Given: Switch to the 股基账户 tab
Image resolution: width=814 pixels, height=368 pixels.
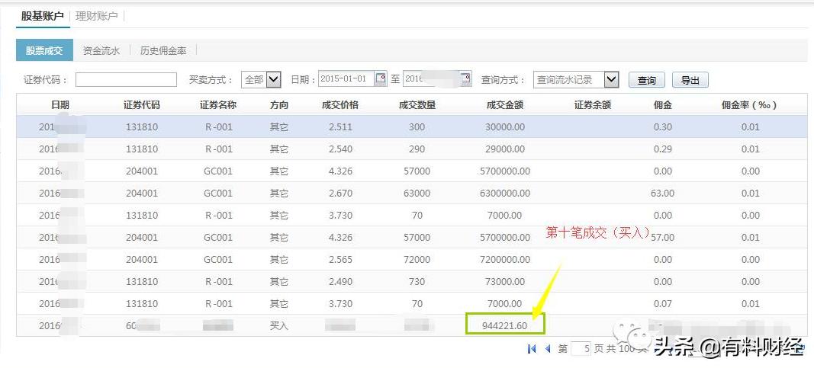Looking at the screenshot, I should coord(42,16).
